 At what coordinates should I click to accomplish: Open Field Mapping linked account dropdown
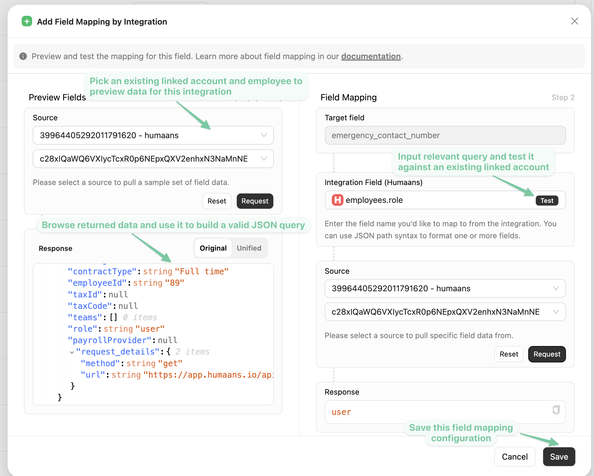[x=445, y=288]
